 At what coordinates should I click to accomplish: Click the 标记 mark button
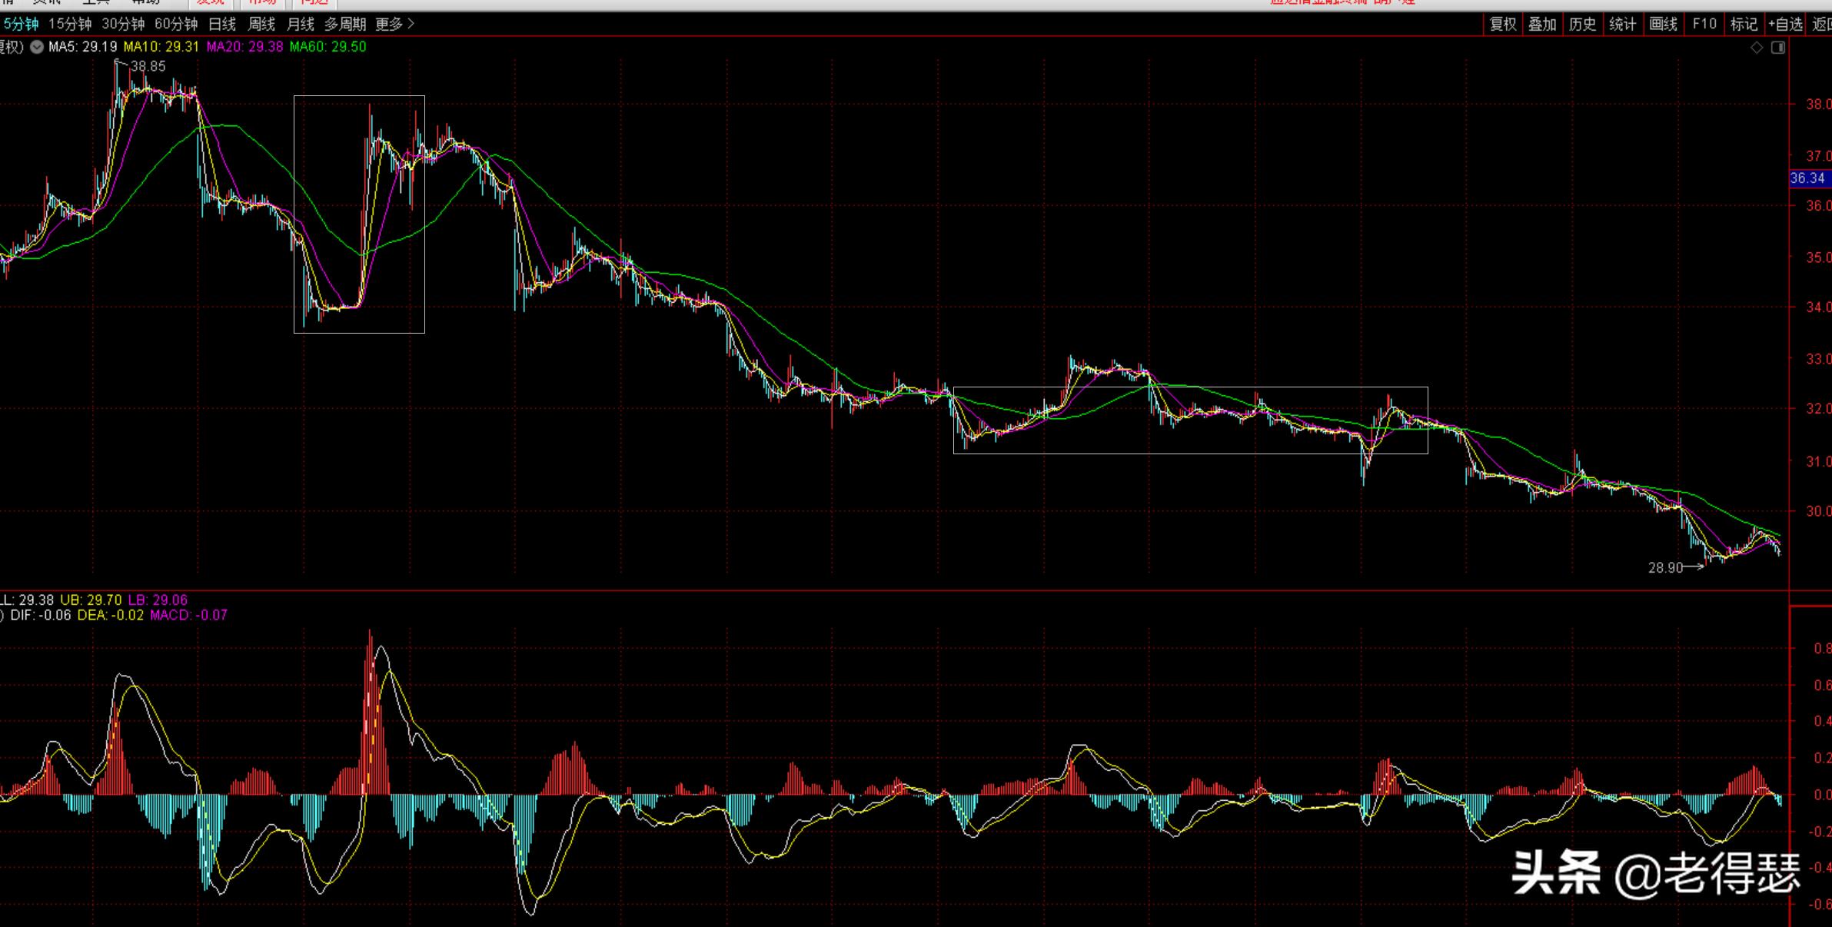(1744, 25)
